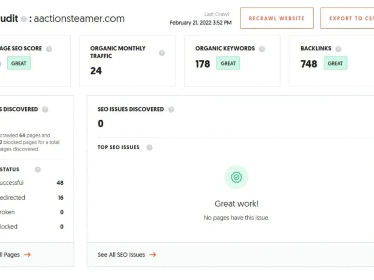Click the GREAT badge for Organic Keywords
374x280 pixels.
click(x=228, y=63)
